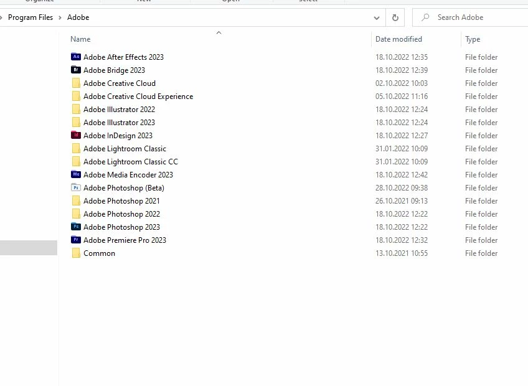
Task: Select the Adobe After Effects 2023 name
Action: click(123, 57)
